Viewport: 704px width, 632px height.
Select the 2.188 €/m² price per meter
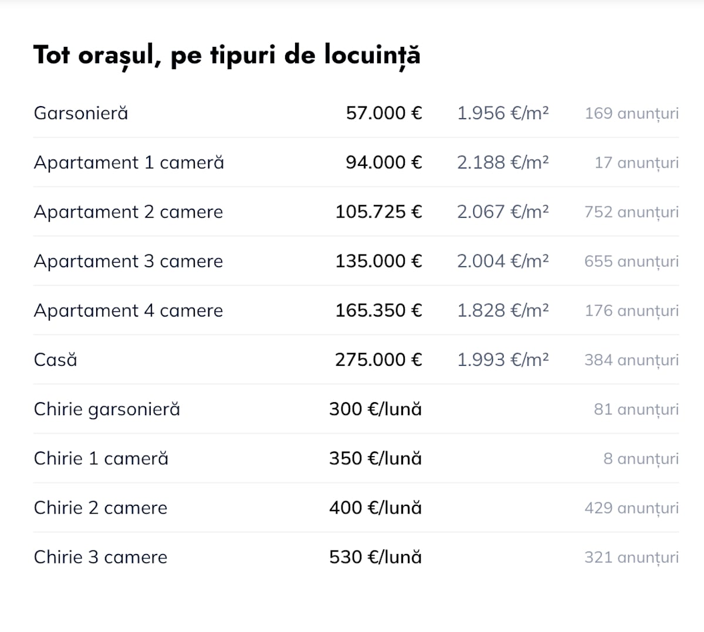pos(503,162)
